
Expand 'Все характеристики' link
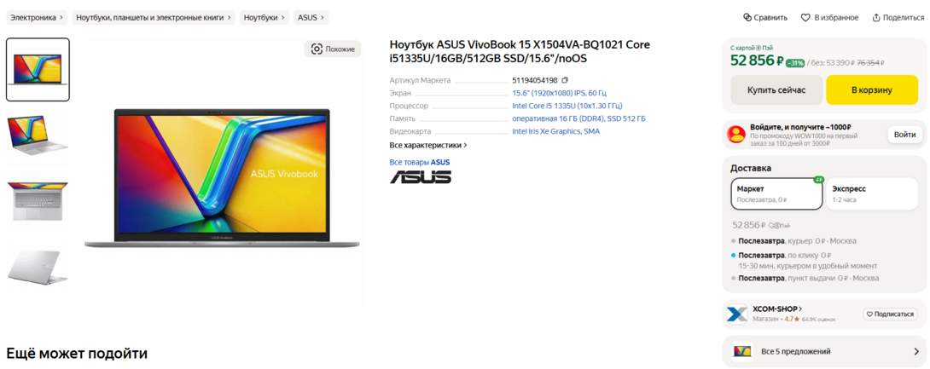coord(428,145)
